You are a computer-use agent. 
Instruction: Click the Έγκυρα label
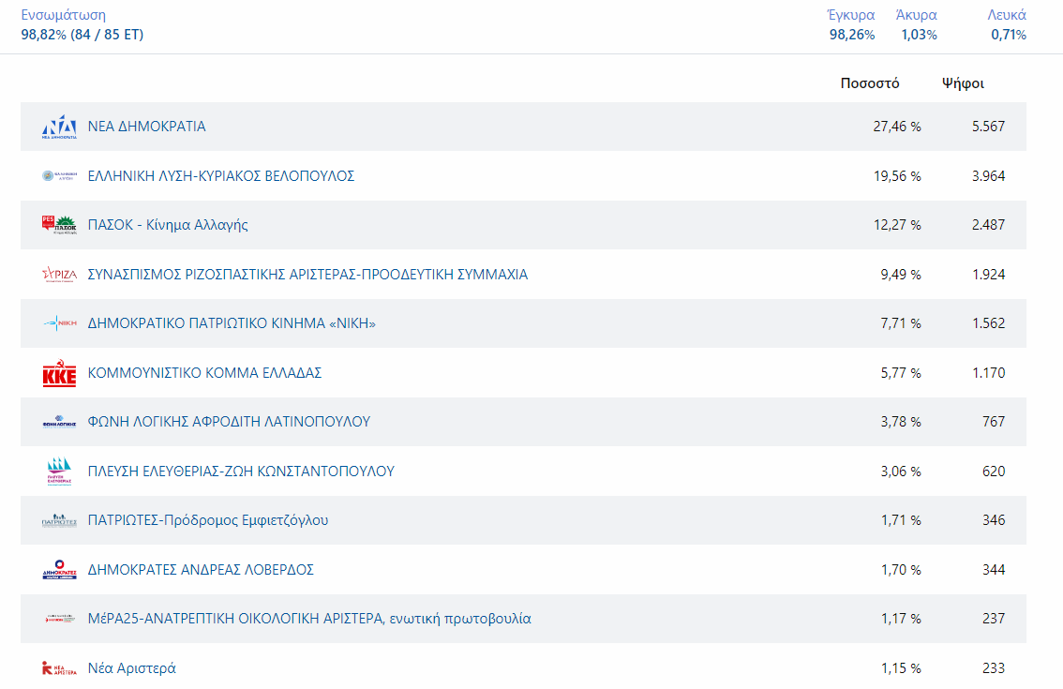pos(851,15)
